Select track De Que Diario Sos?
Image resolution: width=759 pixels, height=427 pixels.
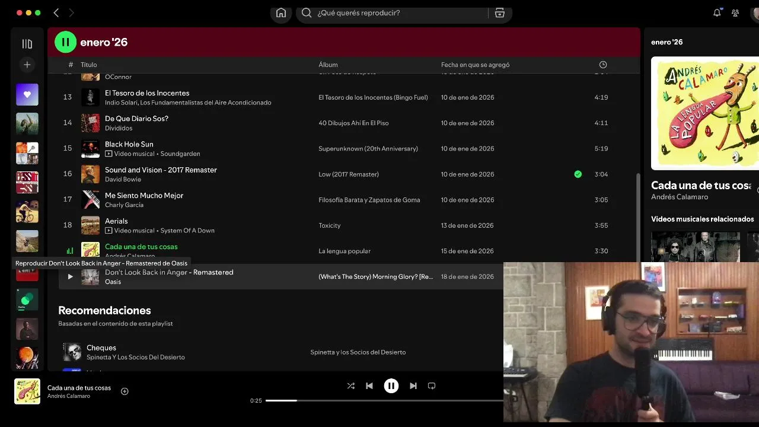[x=136, y=119]
